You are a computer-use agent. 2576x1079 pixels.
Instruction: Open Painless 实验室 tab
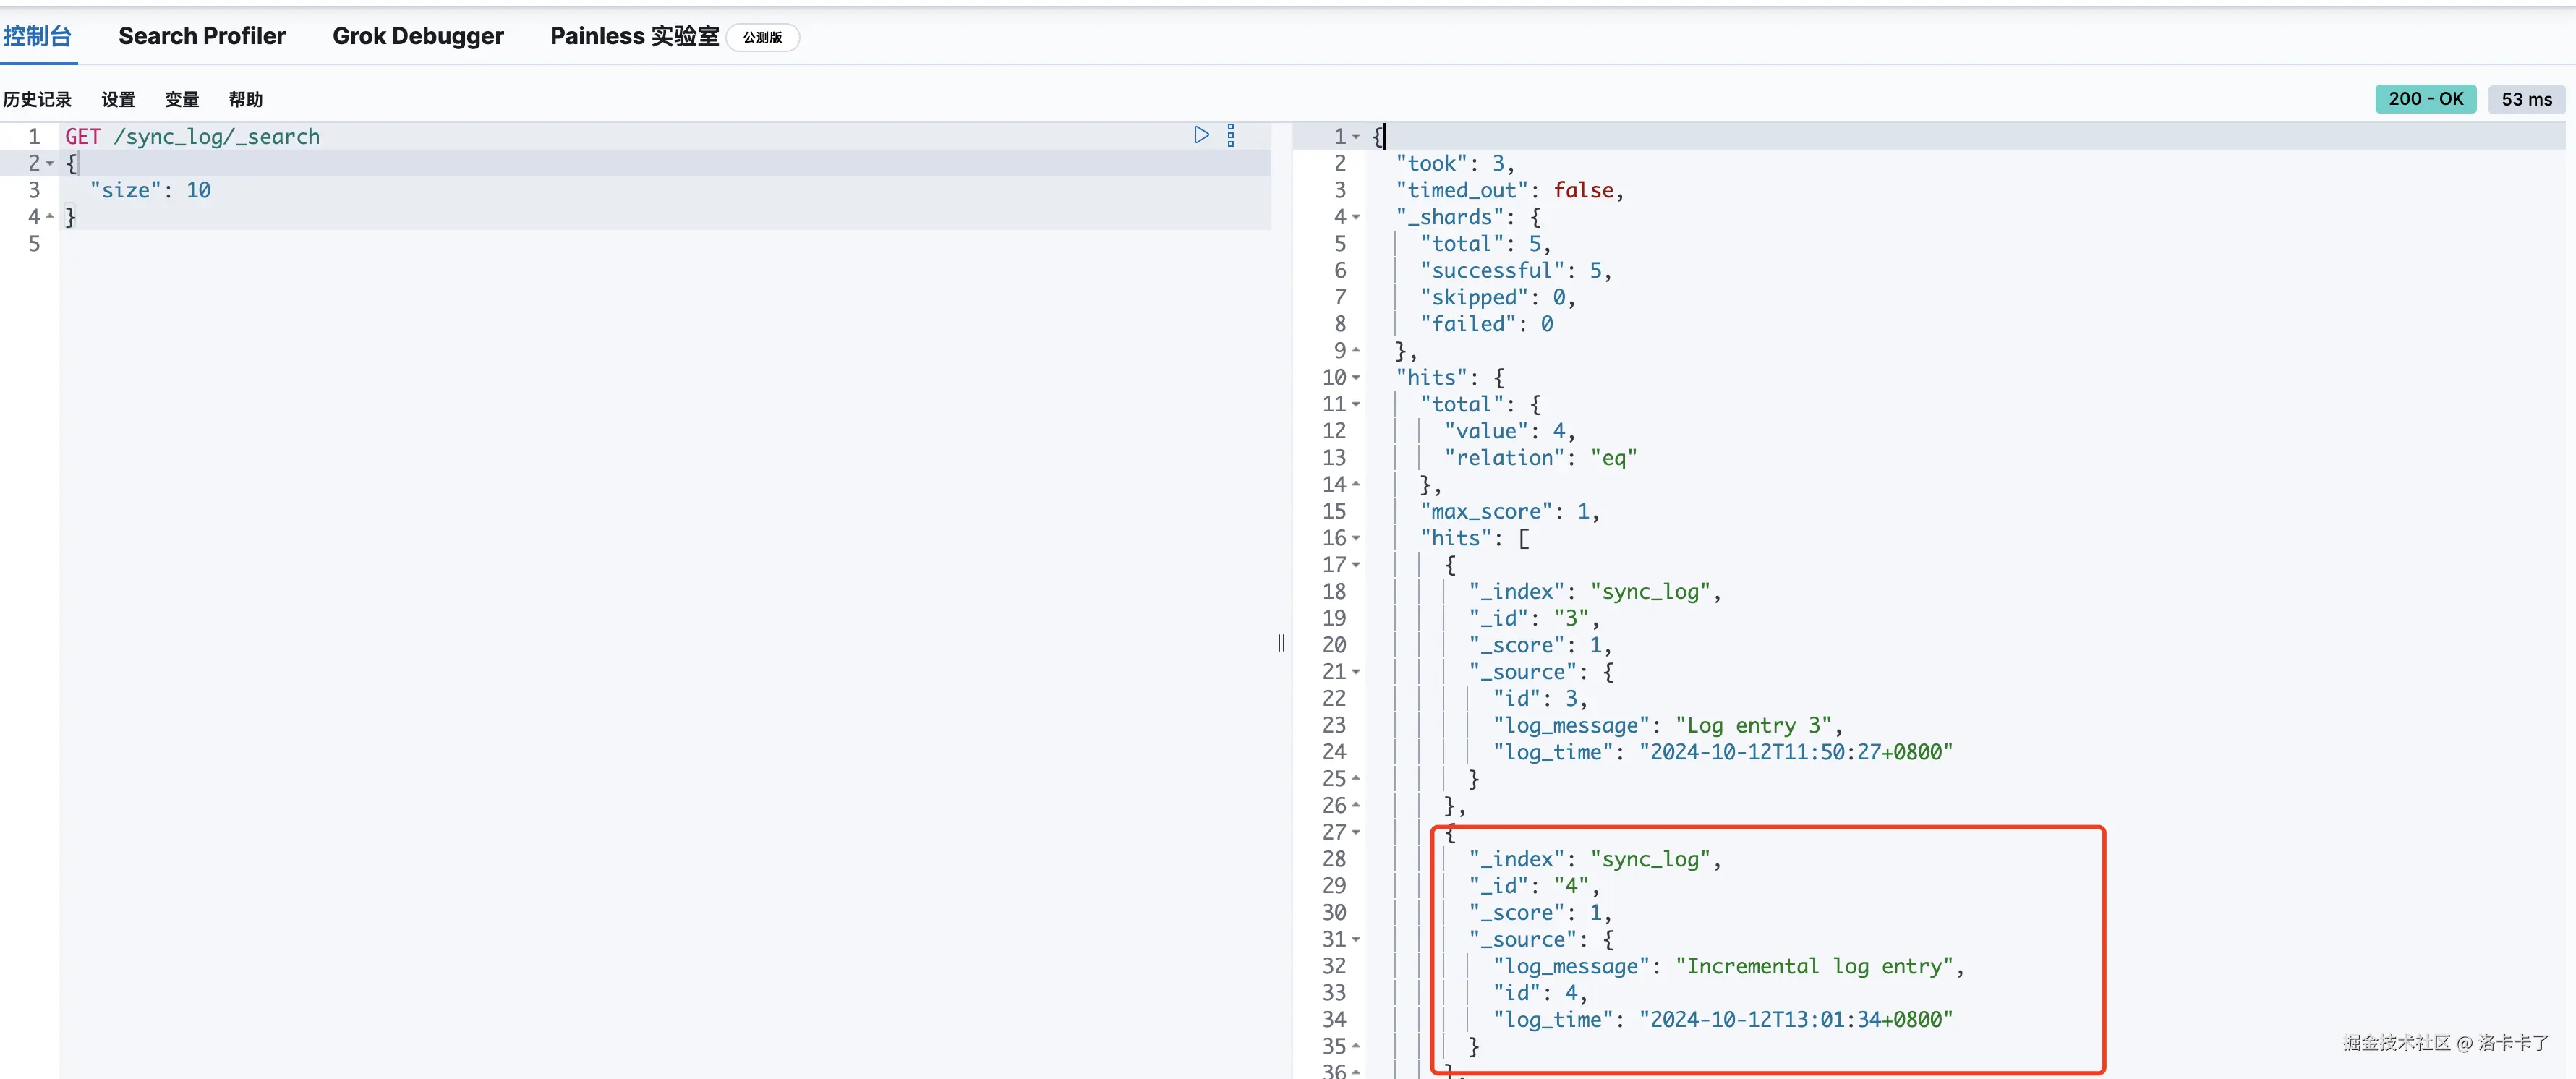[634, 36]
